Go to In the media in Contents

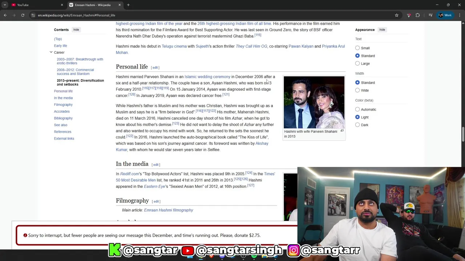coord(63,98)
